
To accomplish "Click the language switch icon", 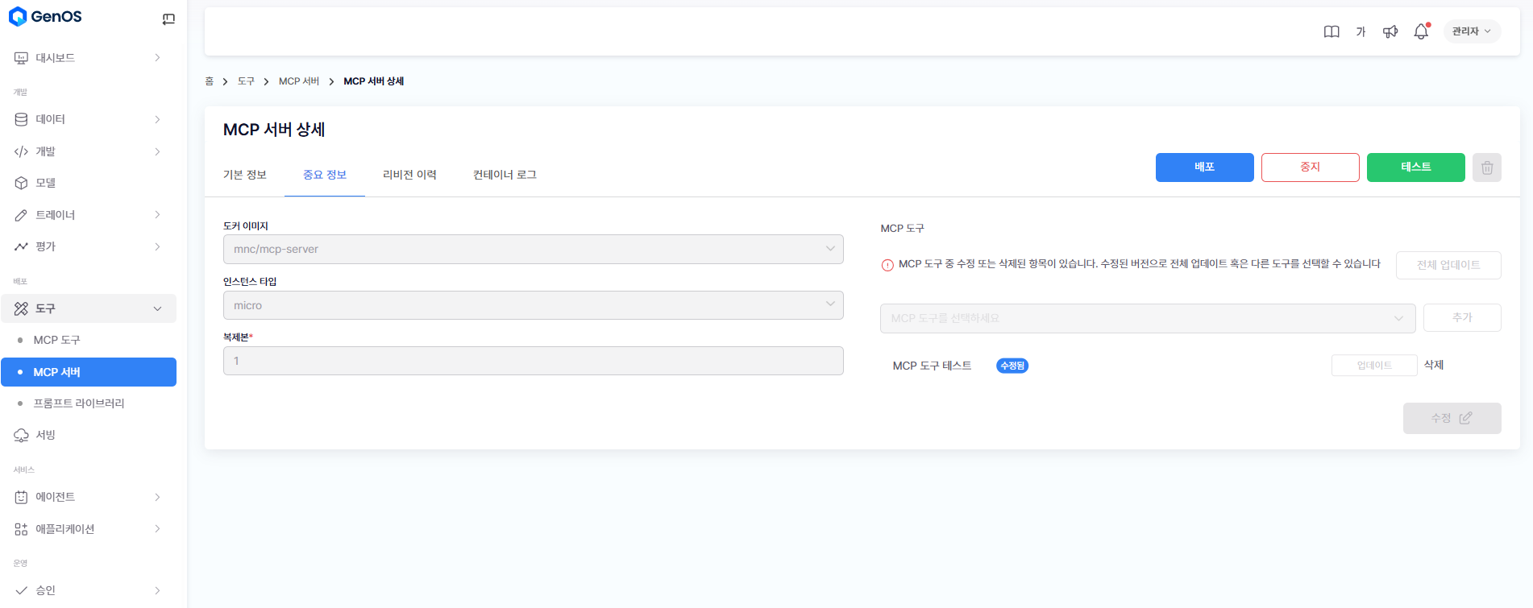I will [x=1361, y=32].
